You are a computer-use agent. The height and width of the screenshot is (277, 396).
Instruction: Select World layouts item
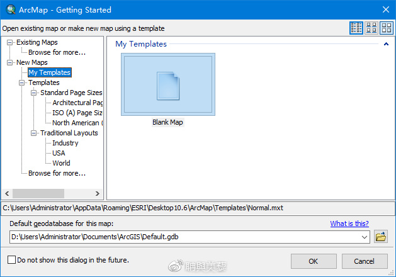click(61, 163)
